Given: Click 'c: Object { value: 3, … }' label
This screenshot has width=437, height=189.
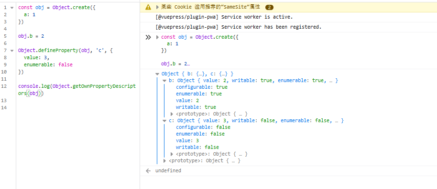Looking at the screenshot, I should 256,121.
